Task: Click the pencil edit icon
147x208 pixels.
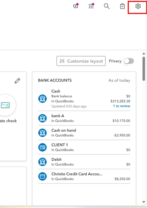Action: 17,81
